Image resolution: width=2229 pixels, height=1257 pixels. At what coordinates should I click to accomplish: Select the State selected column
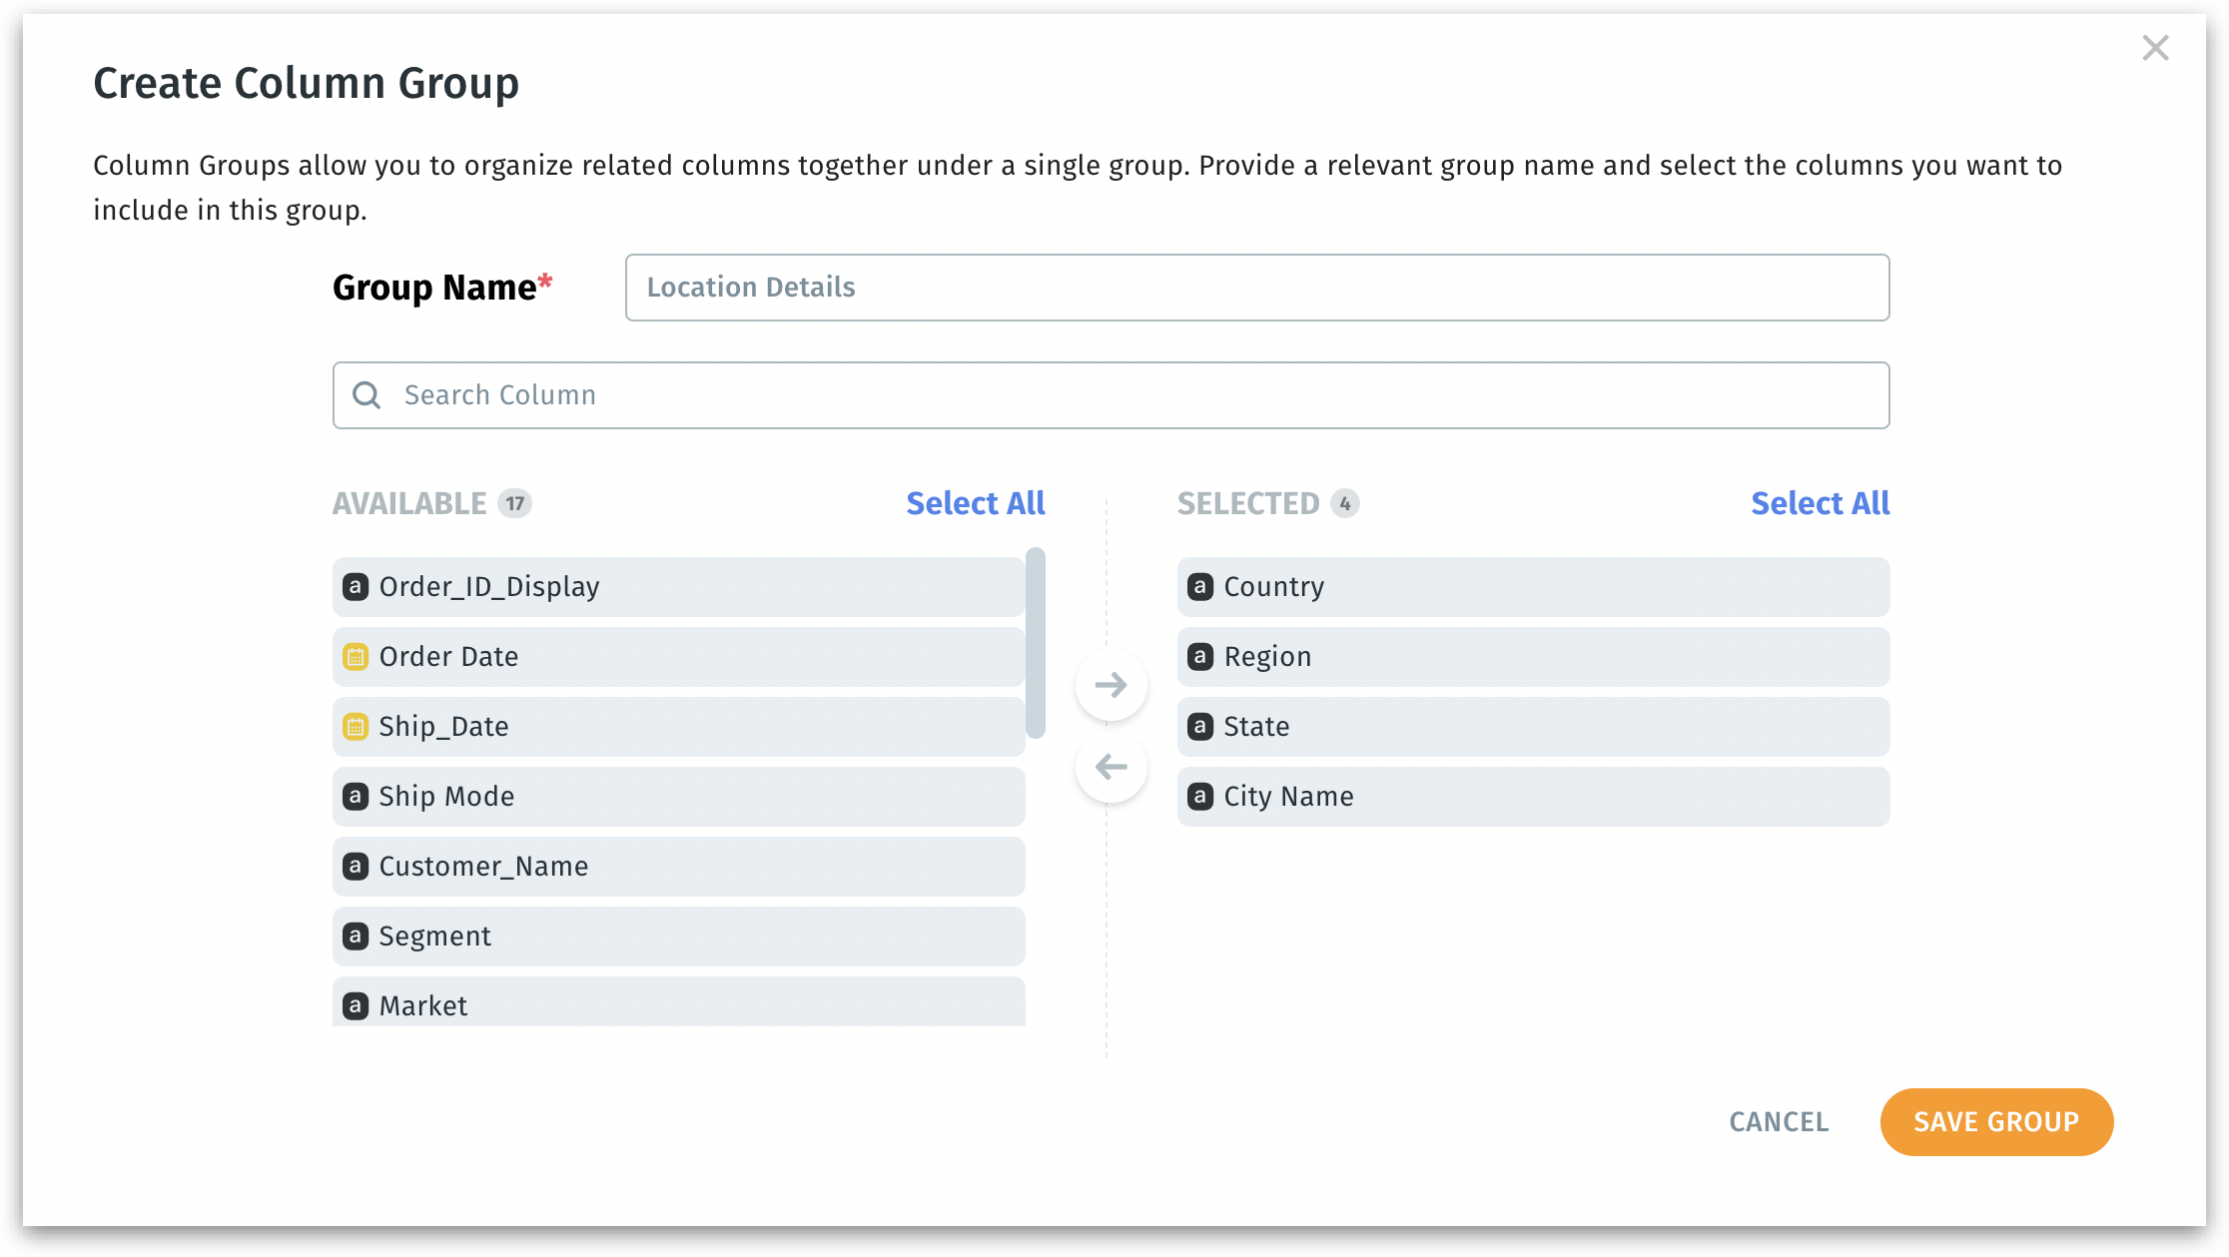tap(1533, 727)
